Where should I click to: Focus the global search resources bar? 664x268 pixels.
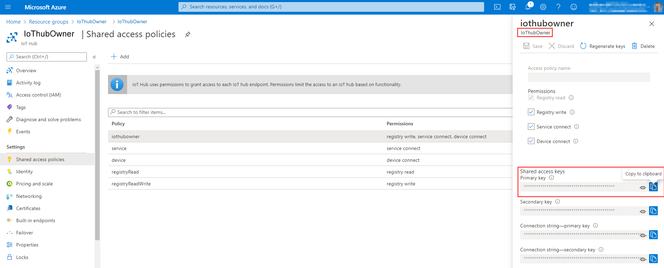[331, 7]
